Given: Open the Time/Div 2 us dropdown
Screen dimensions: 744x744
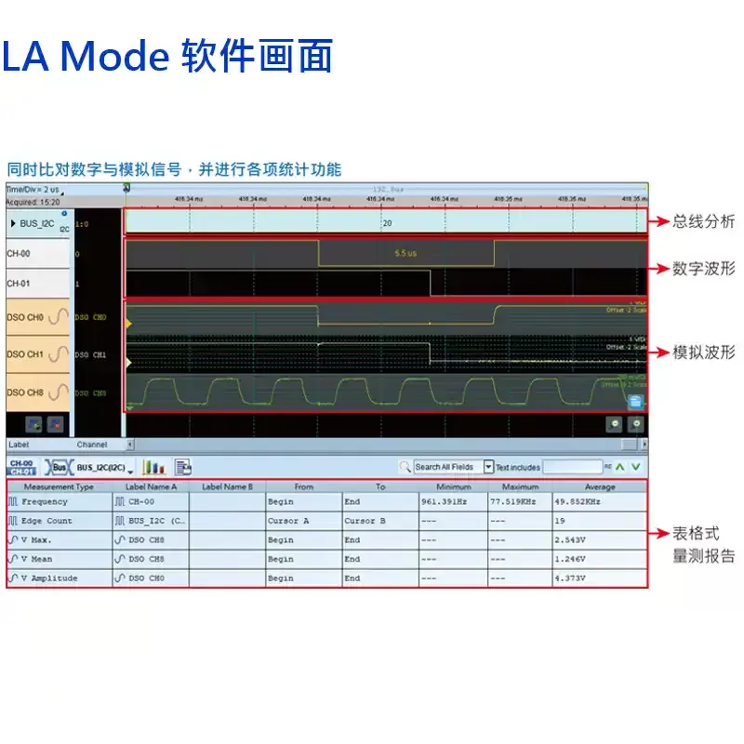Looking at the screenshot, I should tap(61, 191).
